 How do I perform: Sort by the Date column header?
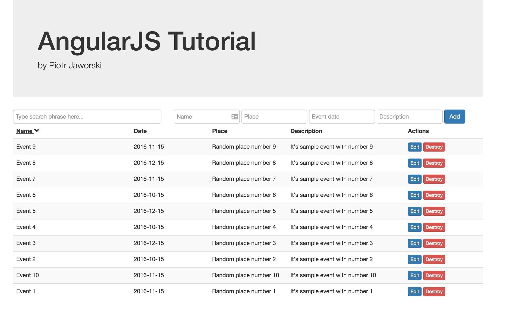pyautogui.click(x=140, y=131)
